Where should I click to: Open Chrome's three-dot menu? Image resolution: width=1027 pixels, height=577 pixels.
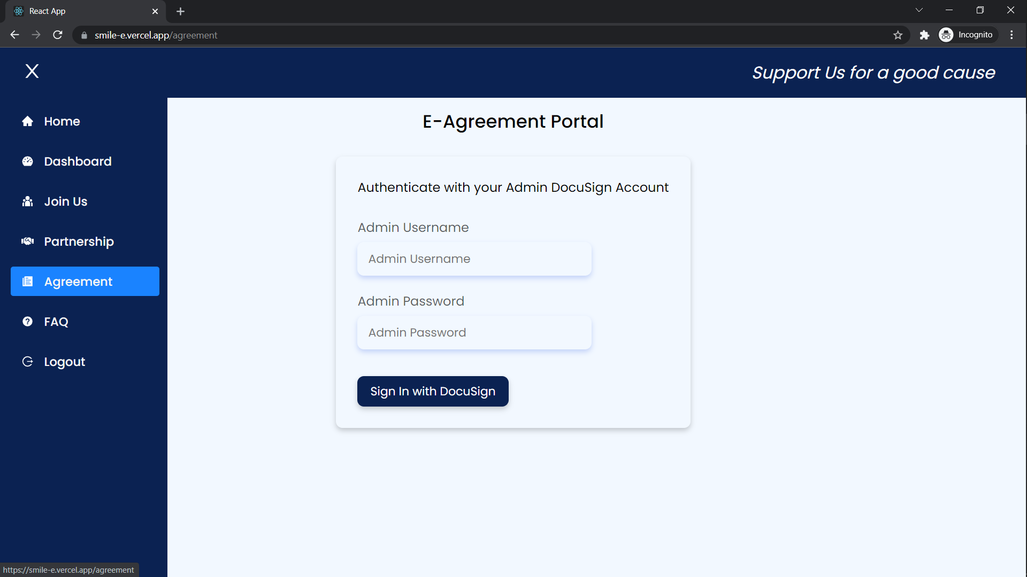click(1011, 35)
